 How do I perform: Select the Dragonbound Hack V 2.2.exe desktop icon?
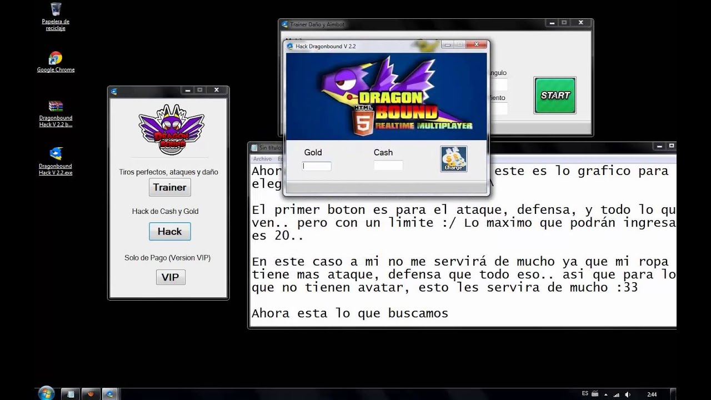56,162
